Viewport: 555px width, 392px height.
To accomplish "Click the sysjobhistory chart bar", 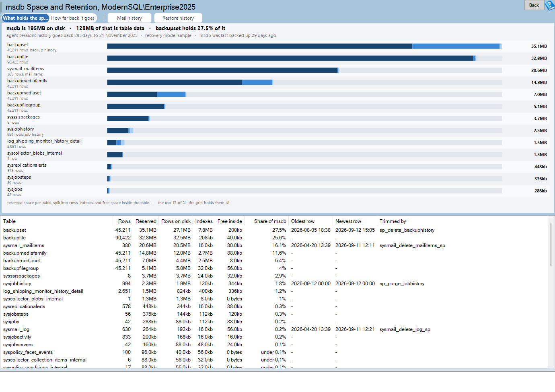I will coord(120,131).
